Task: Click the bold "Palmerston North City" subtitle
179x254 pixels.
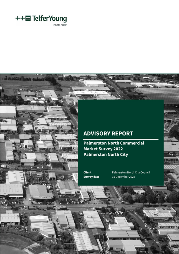Action: (106, 154)
